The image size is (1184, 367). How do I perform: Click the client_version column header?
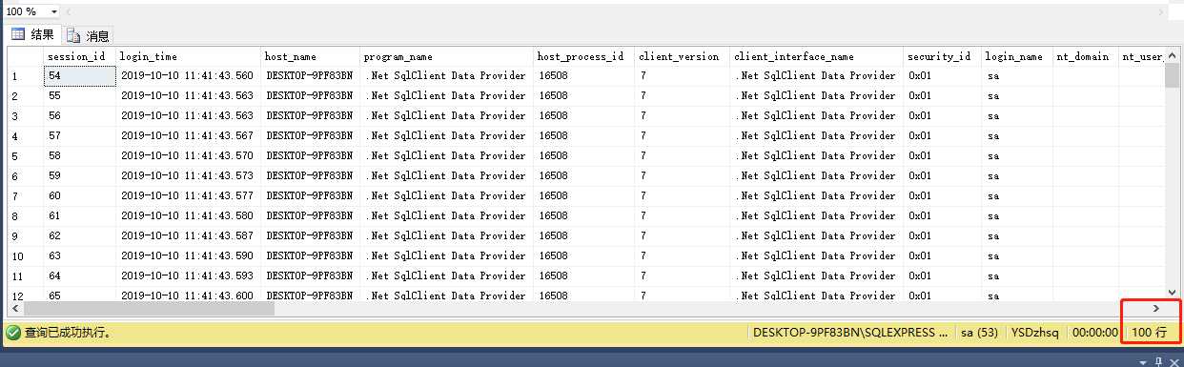tap(683, 56)
